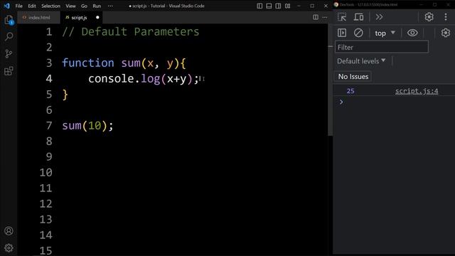Open the Extensions view in activity bar
Image resolution: width=455 pixels, height=256 pixels.
click(x=9, y=71)
